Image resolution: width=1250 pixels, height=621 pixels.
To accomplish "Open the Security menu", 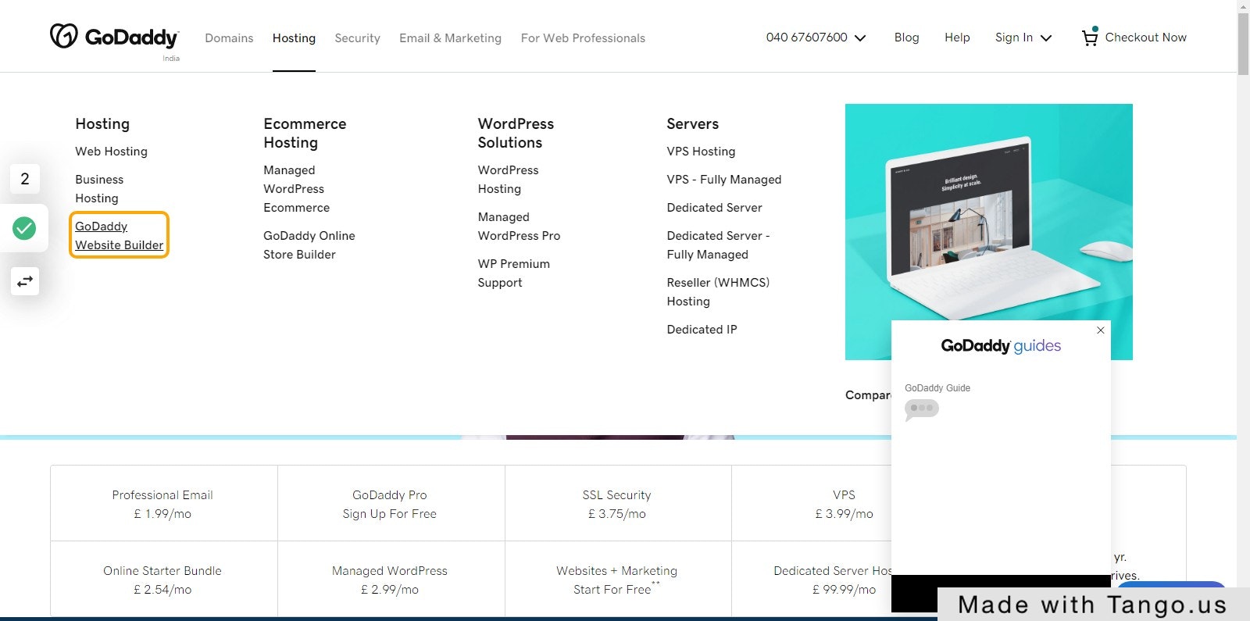I will [x=357, y=38].
